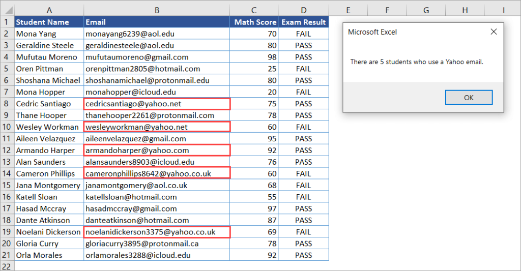Viewport: 521px width, 271px height.
Task: Click PASS result for Orla Morales
Action: [x=303, y=255]
